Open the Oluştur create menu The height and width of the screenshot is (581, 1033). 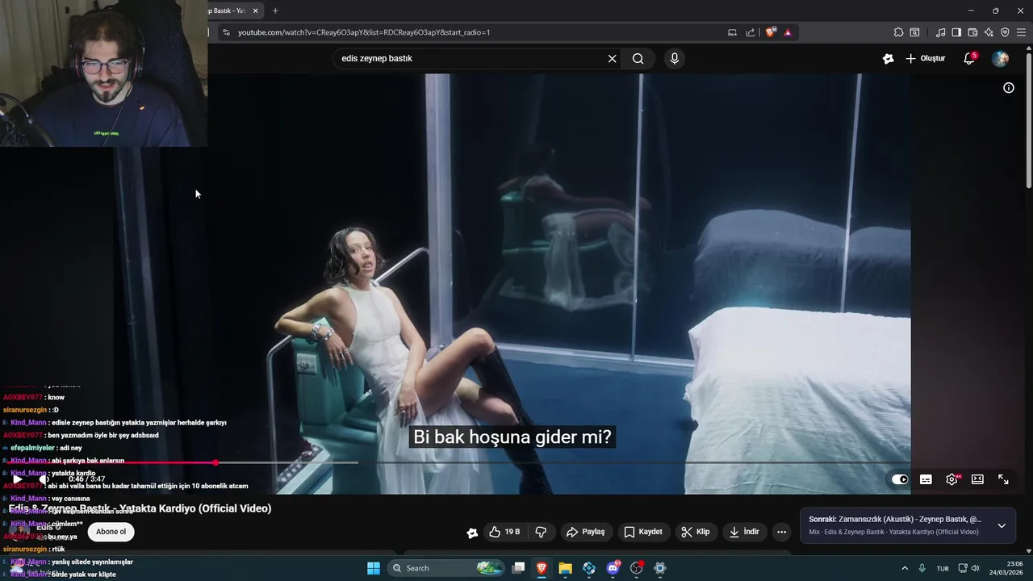pyautogui.click(x=925, y=58)
